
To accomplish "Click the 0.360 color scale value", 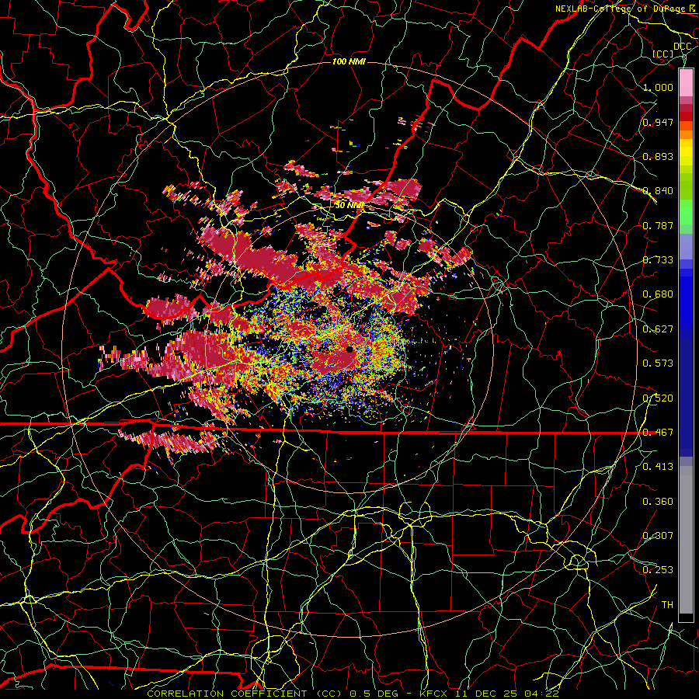I will pos(658,502).
